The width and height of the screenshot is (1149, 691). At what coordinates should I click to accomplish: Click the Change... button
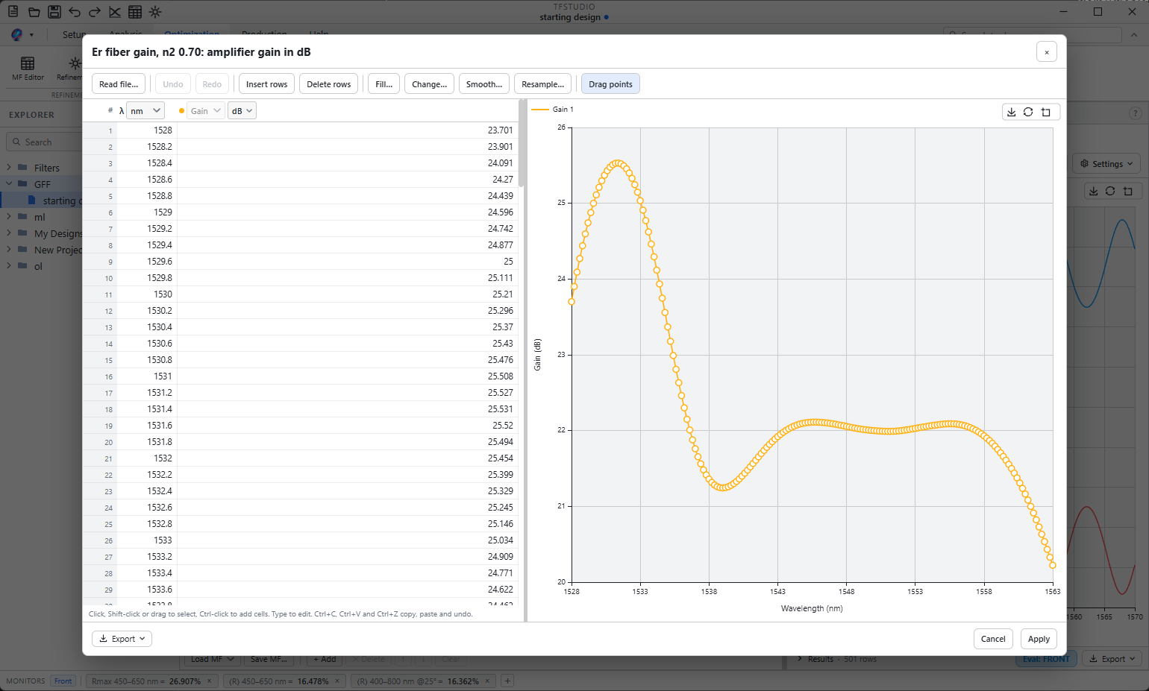(x=430, y=84)
